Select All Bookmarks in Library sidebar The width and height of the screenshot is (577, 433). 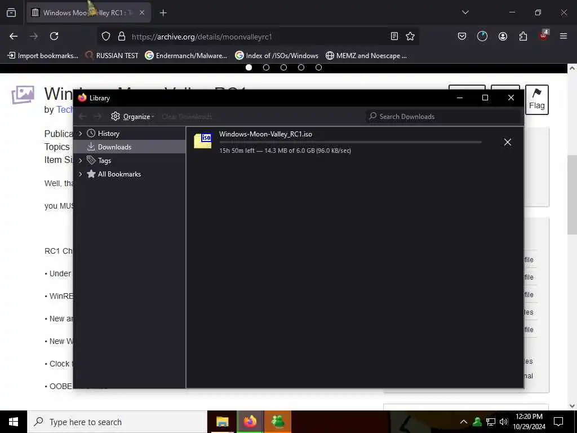click(x=119, y=174)
